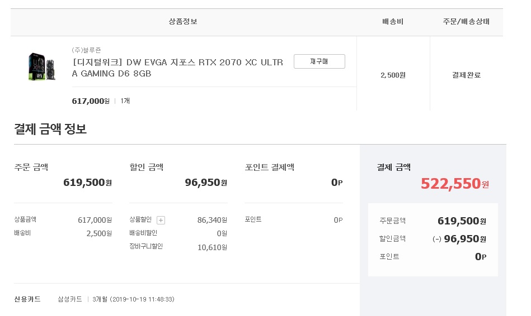Click the 2,500원 shipping fee cell
Screen dimensions: 531x316
393,75
